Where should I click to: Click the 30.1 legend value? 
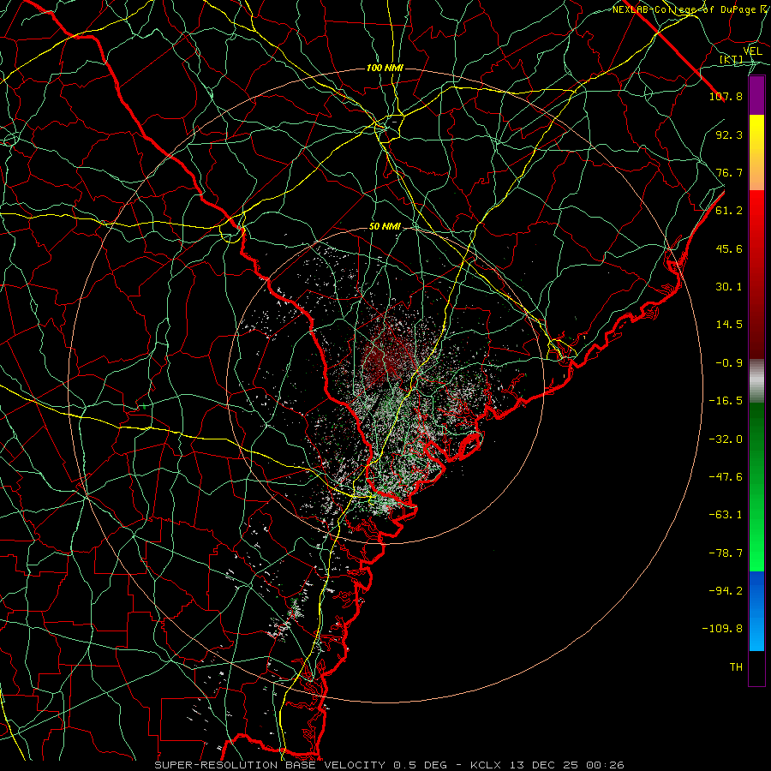[729, 287]
